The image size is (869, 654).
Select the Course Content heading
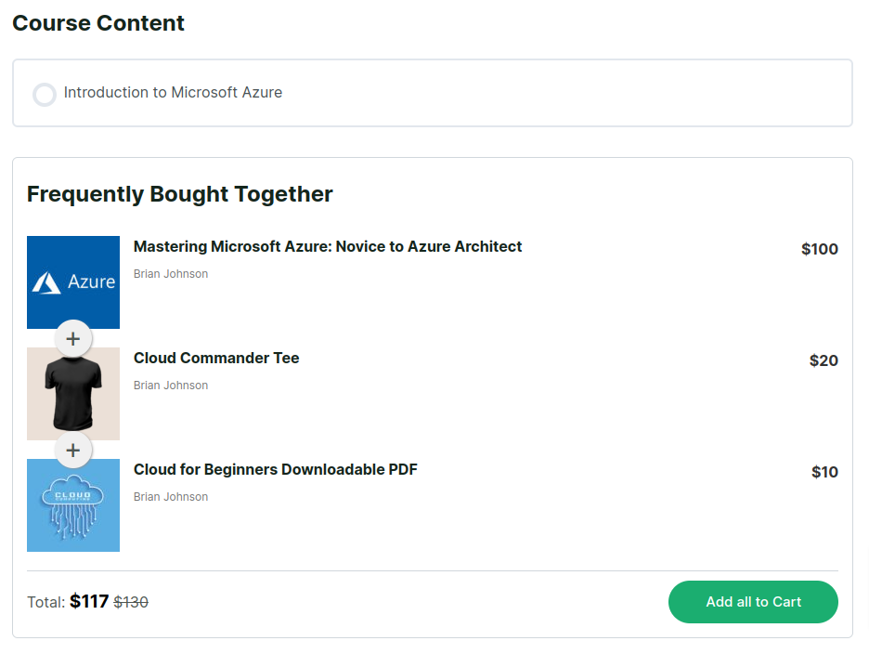97,22
